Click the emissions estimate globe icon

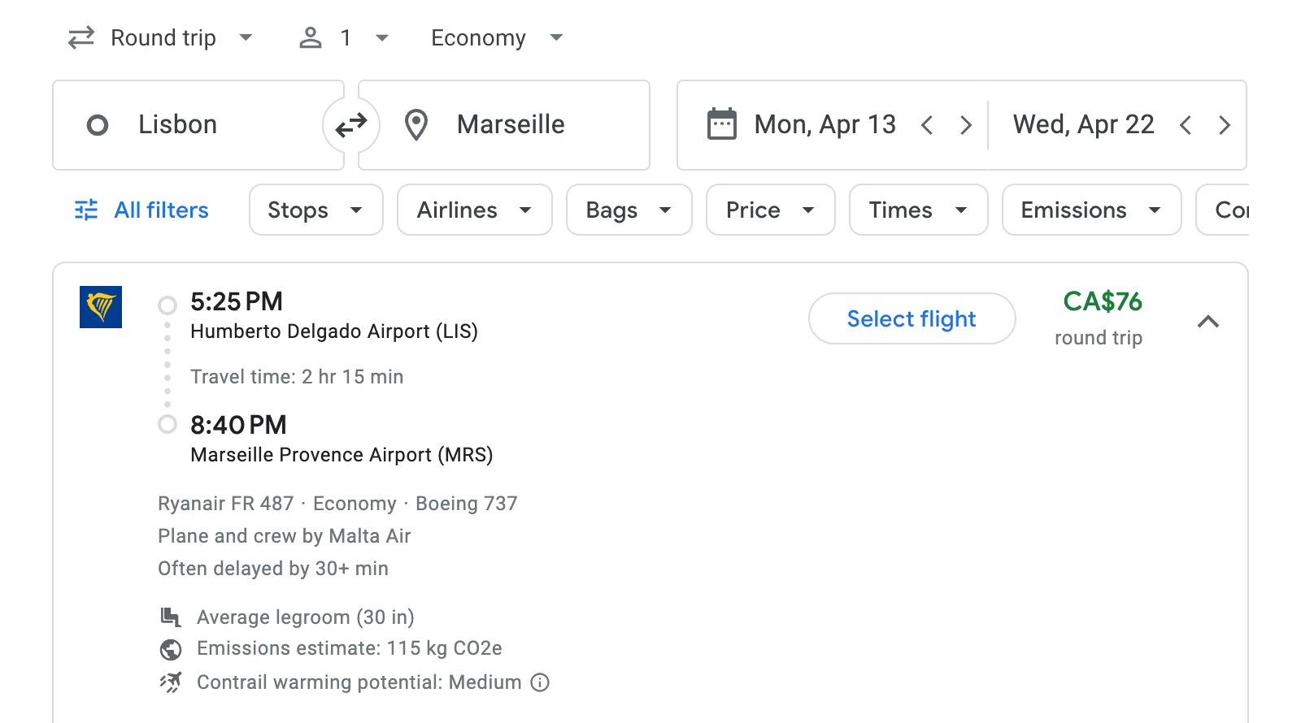pos(170,649)
